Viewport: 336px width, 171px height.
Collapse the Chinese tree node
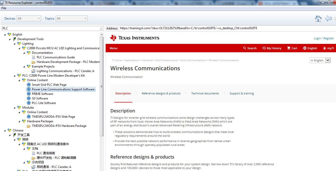[x=5, y=130]
